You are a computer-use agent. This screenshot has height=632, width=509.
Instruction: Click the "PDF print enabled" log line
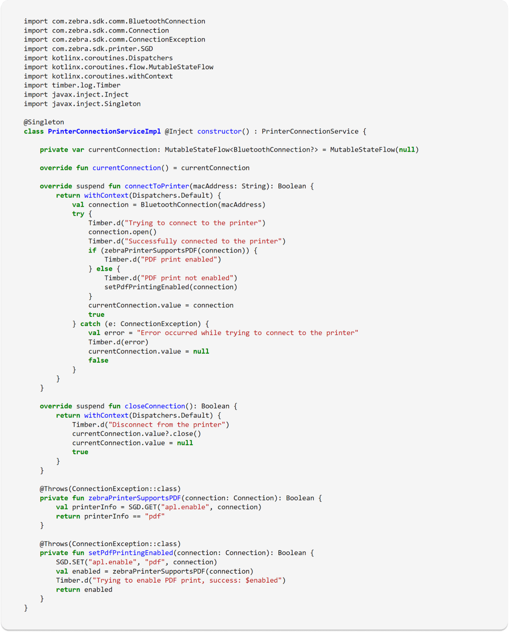[163, 260]
